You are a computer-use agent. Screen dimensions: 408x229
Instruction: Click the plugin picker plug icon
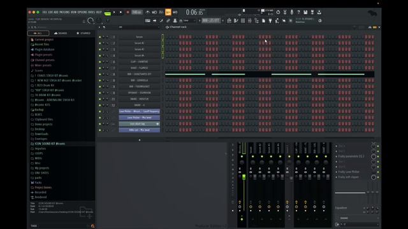click(x=270, y=20)
